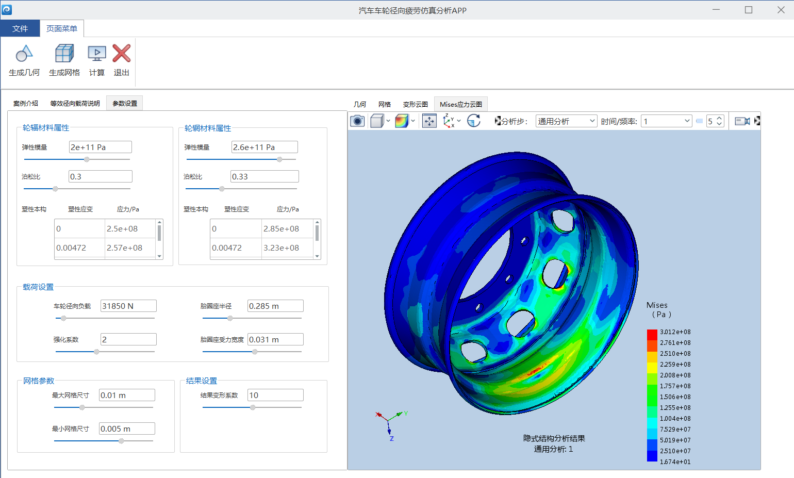794x478 pixels.
Task: Click the 强化系数 slider handle
Action: tap(96, 352)
